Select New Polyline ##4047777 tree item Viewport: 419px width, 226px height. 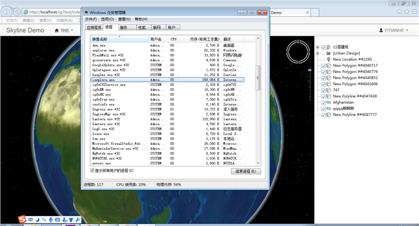pos(355,115)
